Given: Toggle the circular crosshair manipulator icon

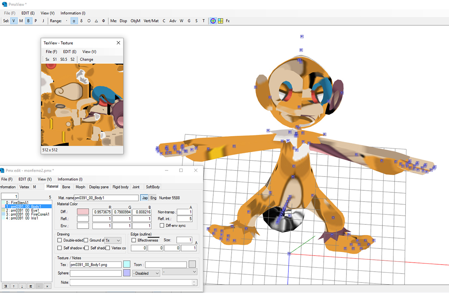Looking at the screenshot, I should 213,21.
